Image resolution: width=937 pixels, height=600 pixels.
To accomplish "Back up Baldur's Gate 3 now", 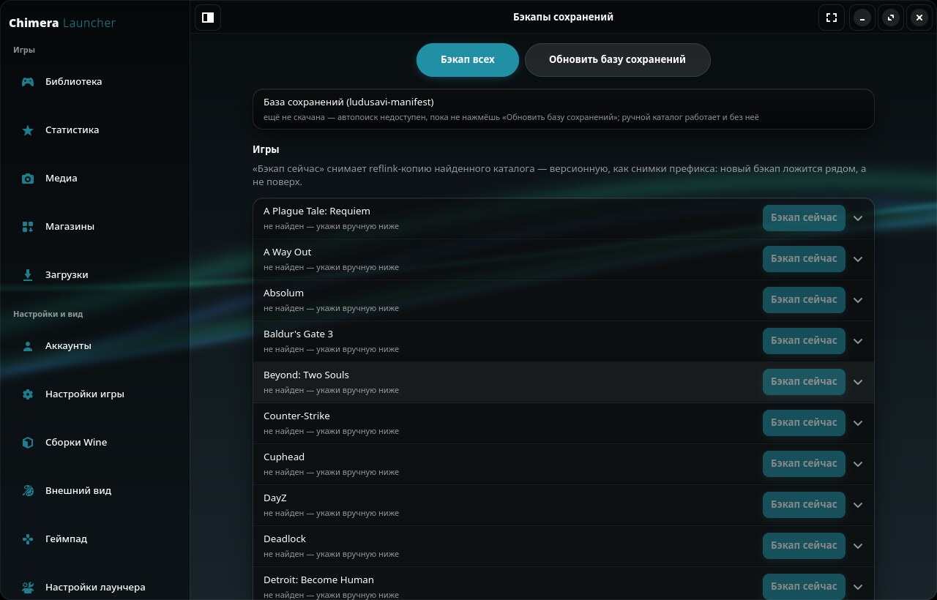I will pyautogui.click(x=804, y=341).
